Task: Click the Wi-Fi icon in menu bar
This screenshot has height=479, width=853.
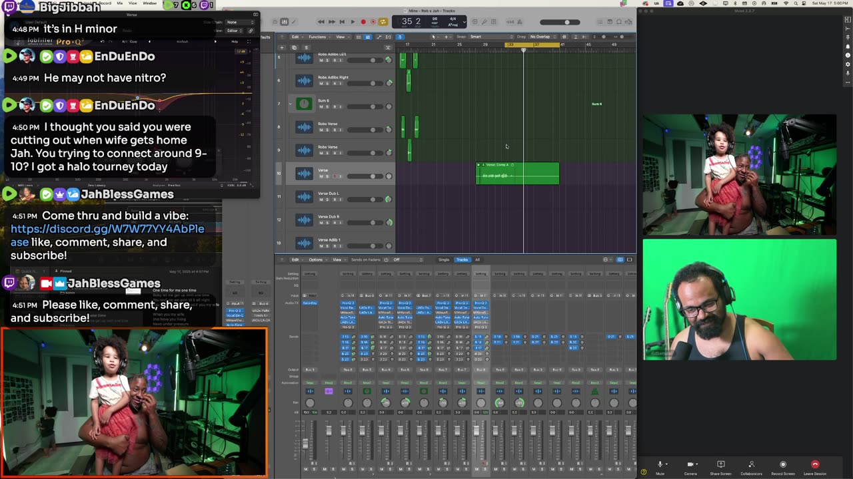Action: pyautogui.click(x=786, y=3)
